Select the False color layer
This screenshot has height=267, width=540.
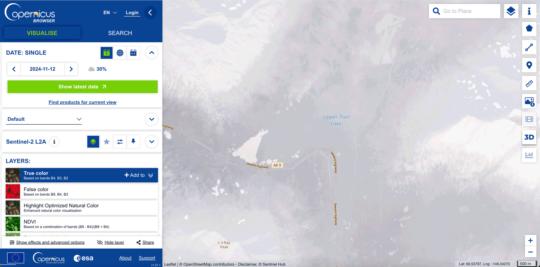click(82, 192)
